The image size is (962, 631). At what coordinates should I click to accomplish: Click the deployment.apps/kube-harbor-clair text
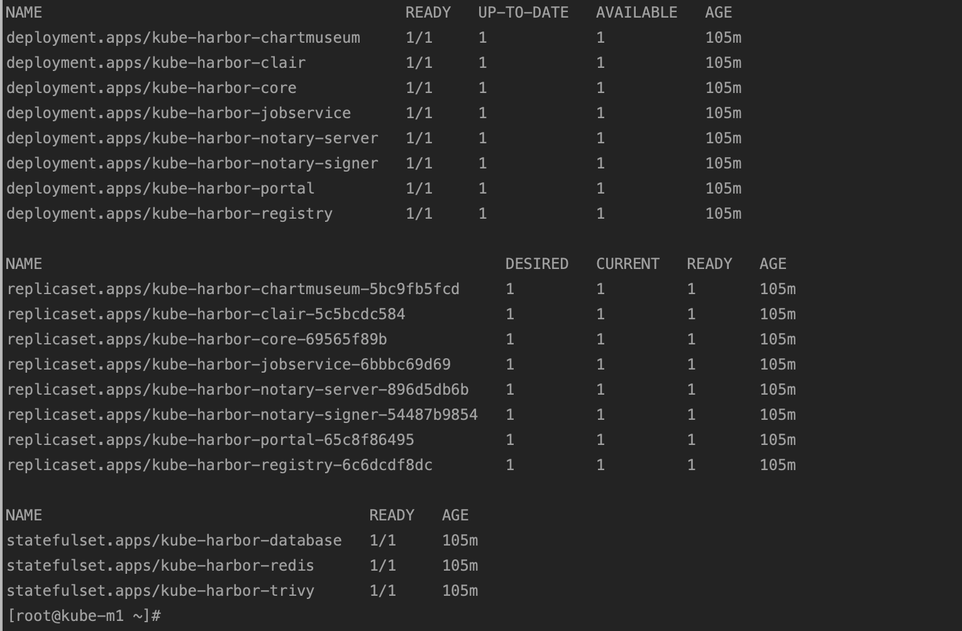pyautogui.click(x=156, y=63)
